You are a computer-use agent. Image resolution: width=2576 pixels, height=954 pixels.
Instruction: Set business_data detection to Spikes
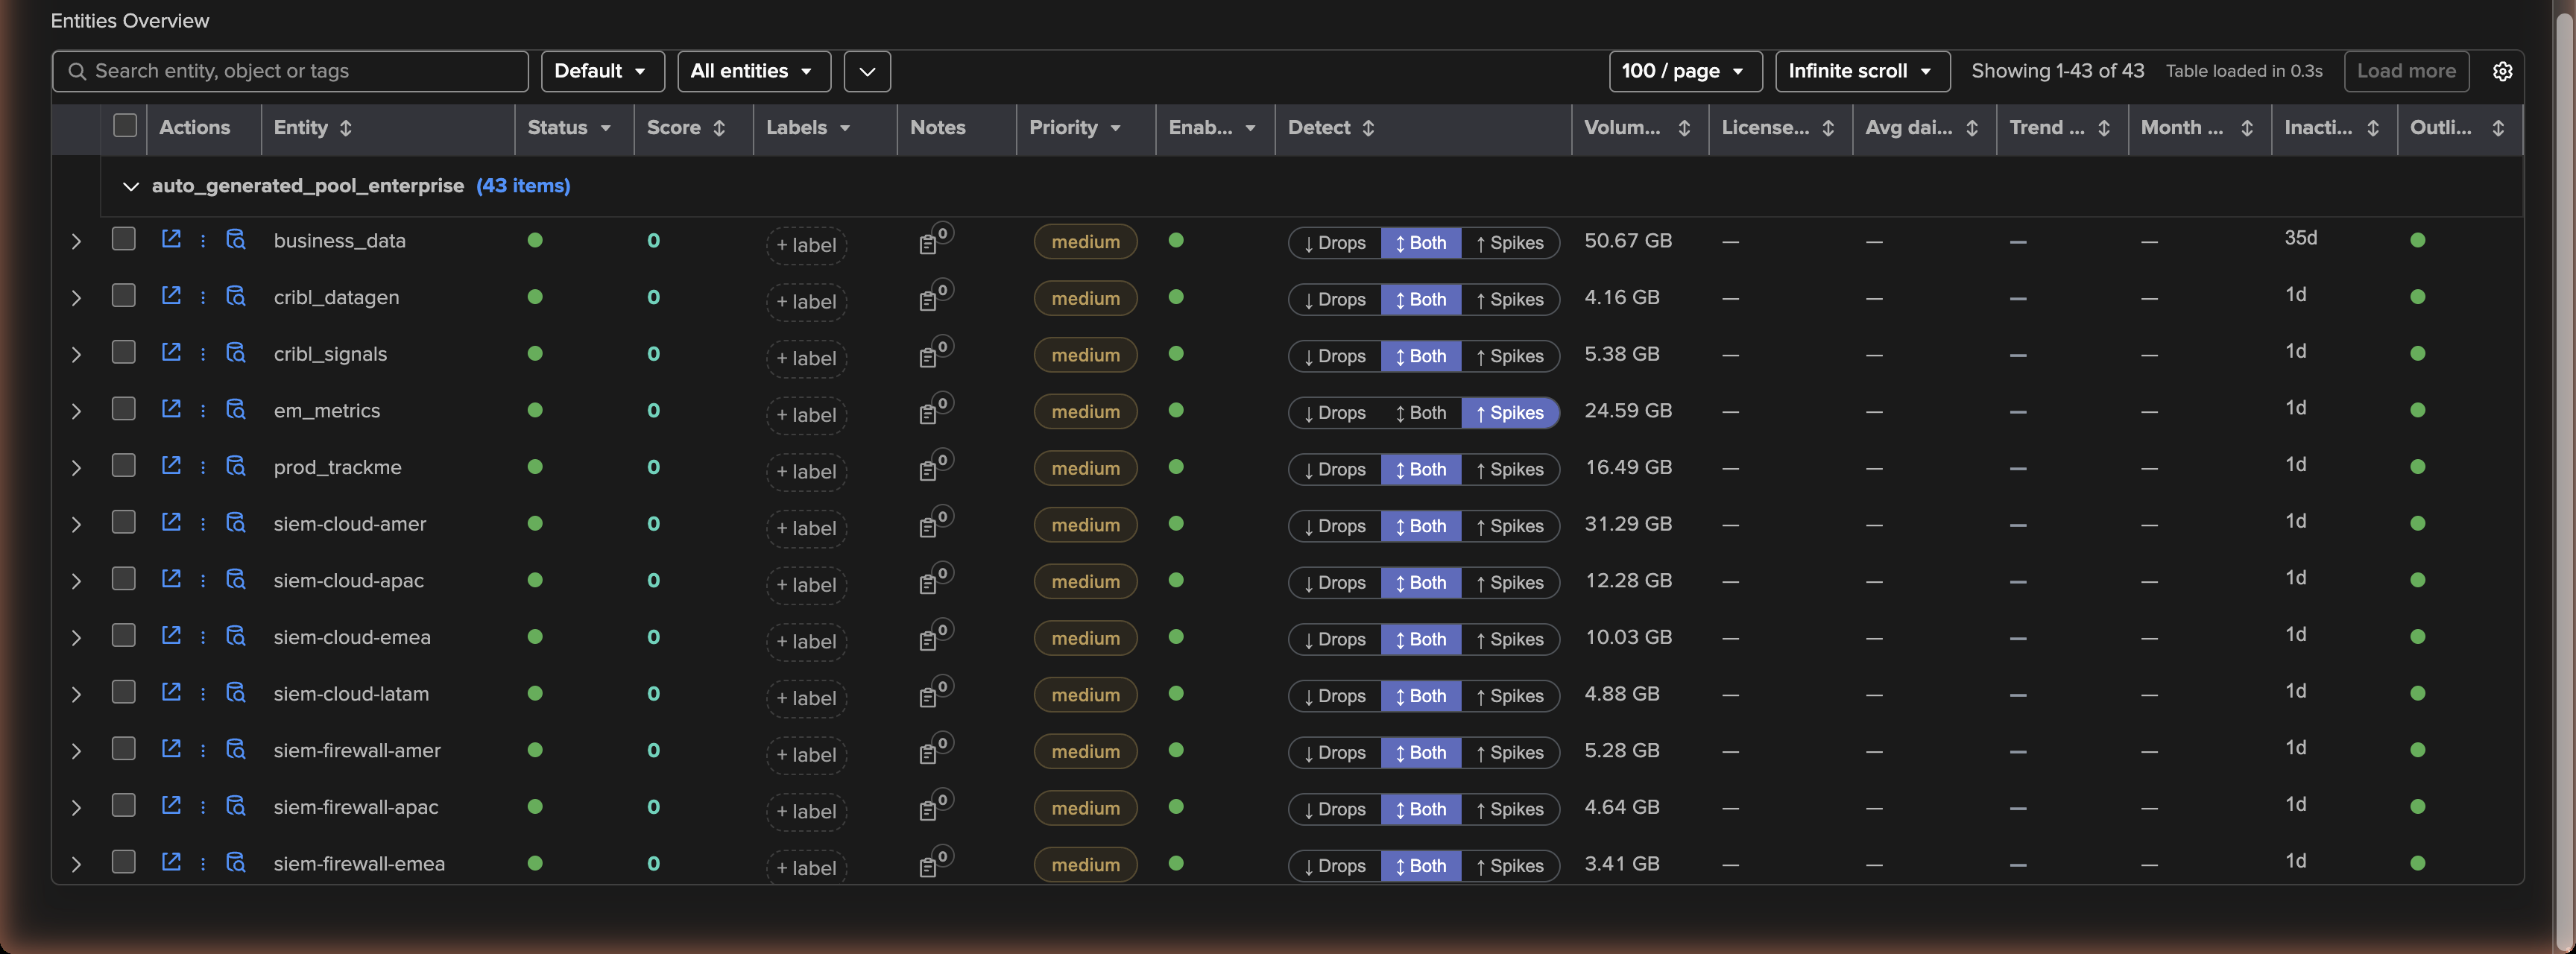pos(1510,243)
